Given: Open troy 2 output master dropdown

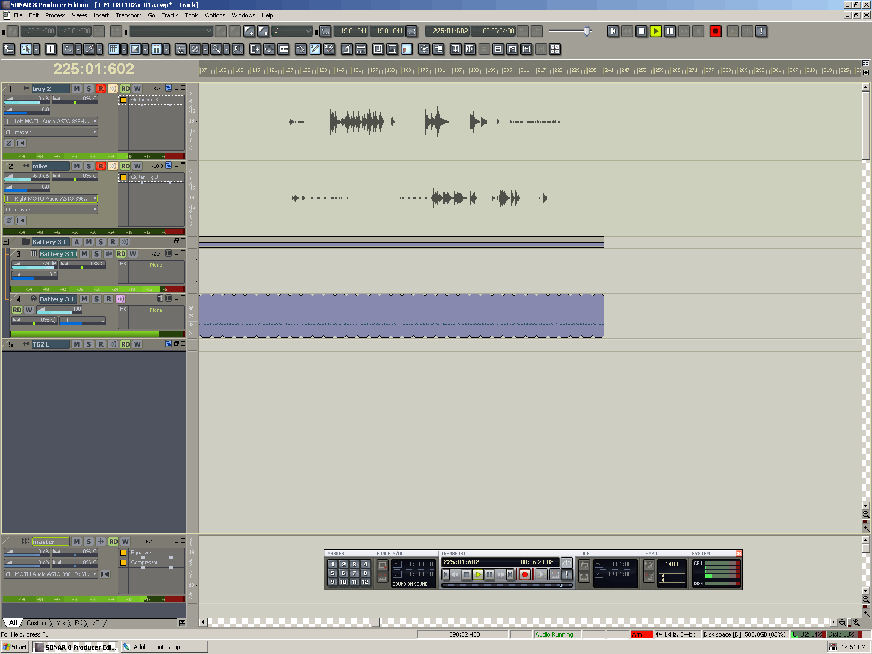Looking at the screenshot, I should [95, 132].
